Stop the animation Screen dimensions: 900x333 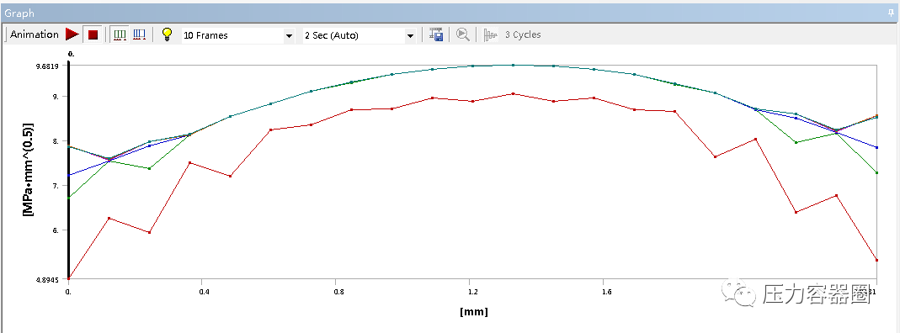click(93, 35)
